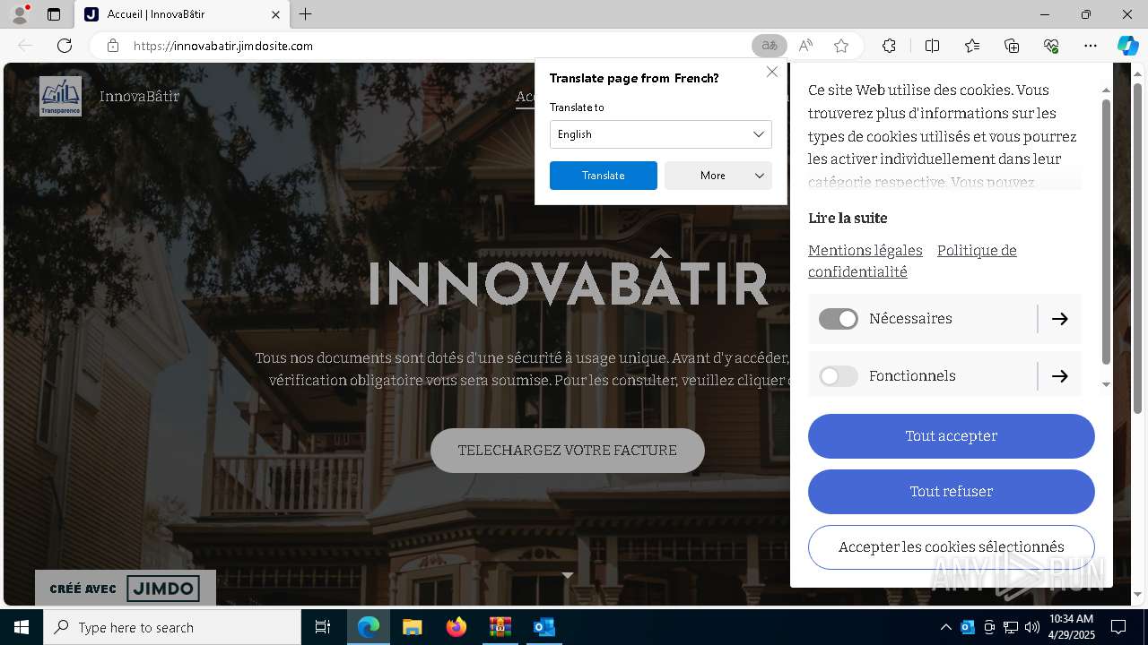
Task: Close the Accueil InnovaBâtir tab
Action: click(x=276, y=14)
